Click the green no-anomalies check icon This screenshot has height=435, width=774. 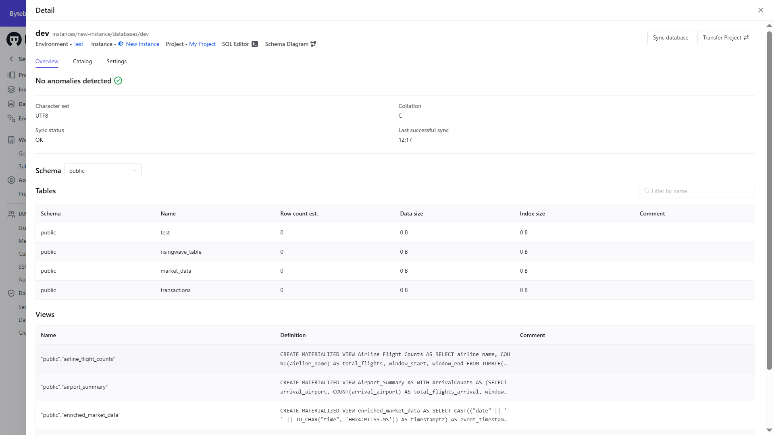click(x=118, y=81)
